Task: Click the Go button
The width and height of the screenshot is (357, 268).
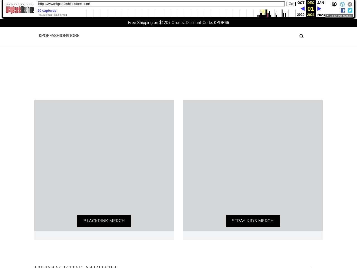Action: (x=291, y=4)
